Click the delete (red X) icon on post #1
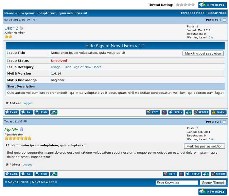Viewport: 229px width, 196px height. click(x=164, y=112)
